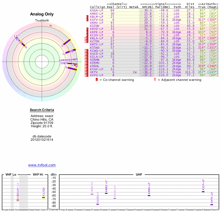
Task: Click the KHTV-LP bar near channel 67
Action: (x=212, y=205)
